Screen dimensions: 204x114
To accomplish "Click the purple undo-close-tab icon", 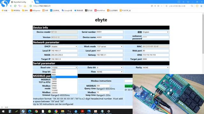I will pos(19,6).
